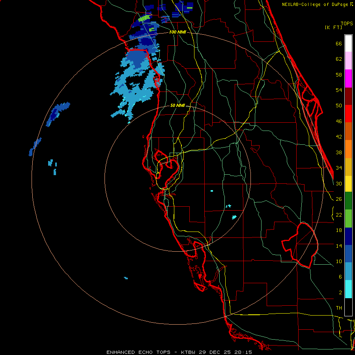Screen dimensions: 355x355
Task: Click the 100 NMI range ring label
Action: click(x=177, y=32)
